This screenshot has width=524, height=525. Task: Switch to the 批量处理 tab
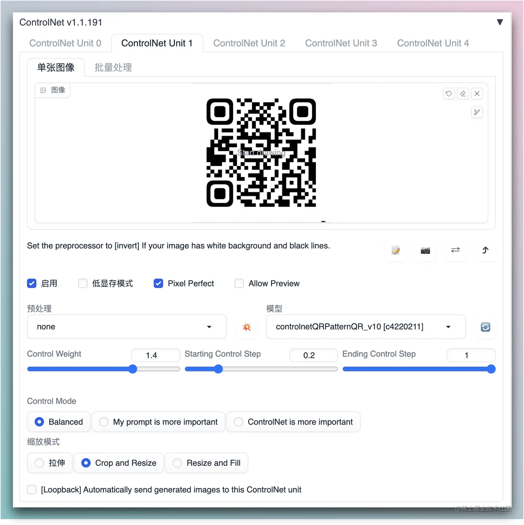[113, 68]
